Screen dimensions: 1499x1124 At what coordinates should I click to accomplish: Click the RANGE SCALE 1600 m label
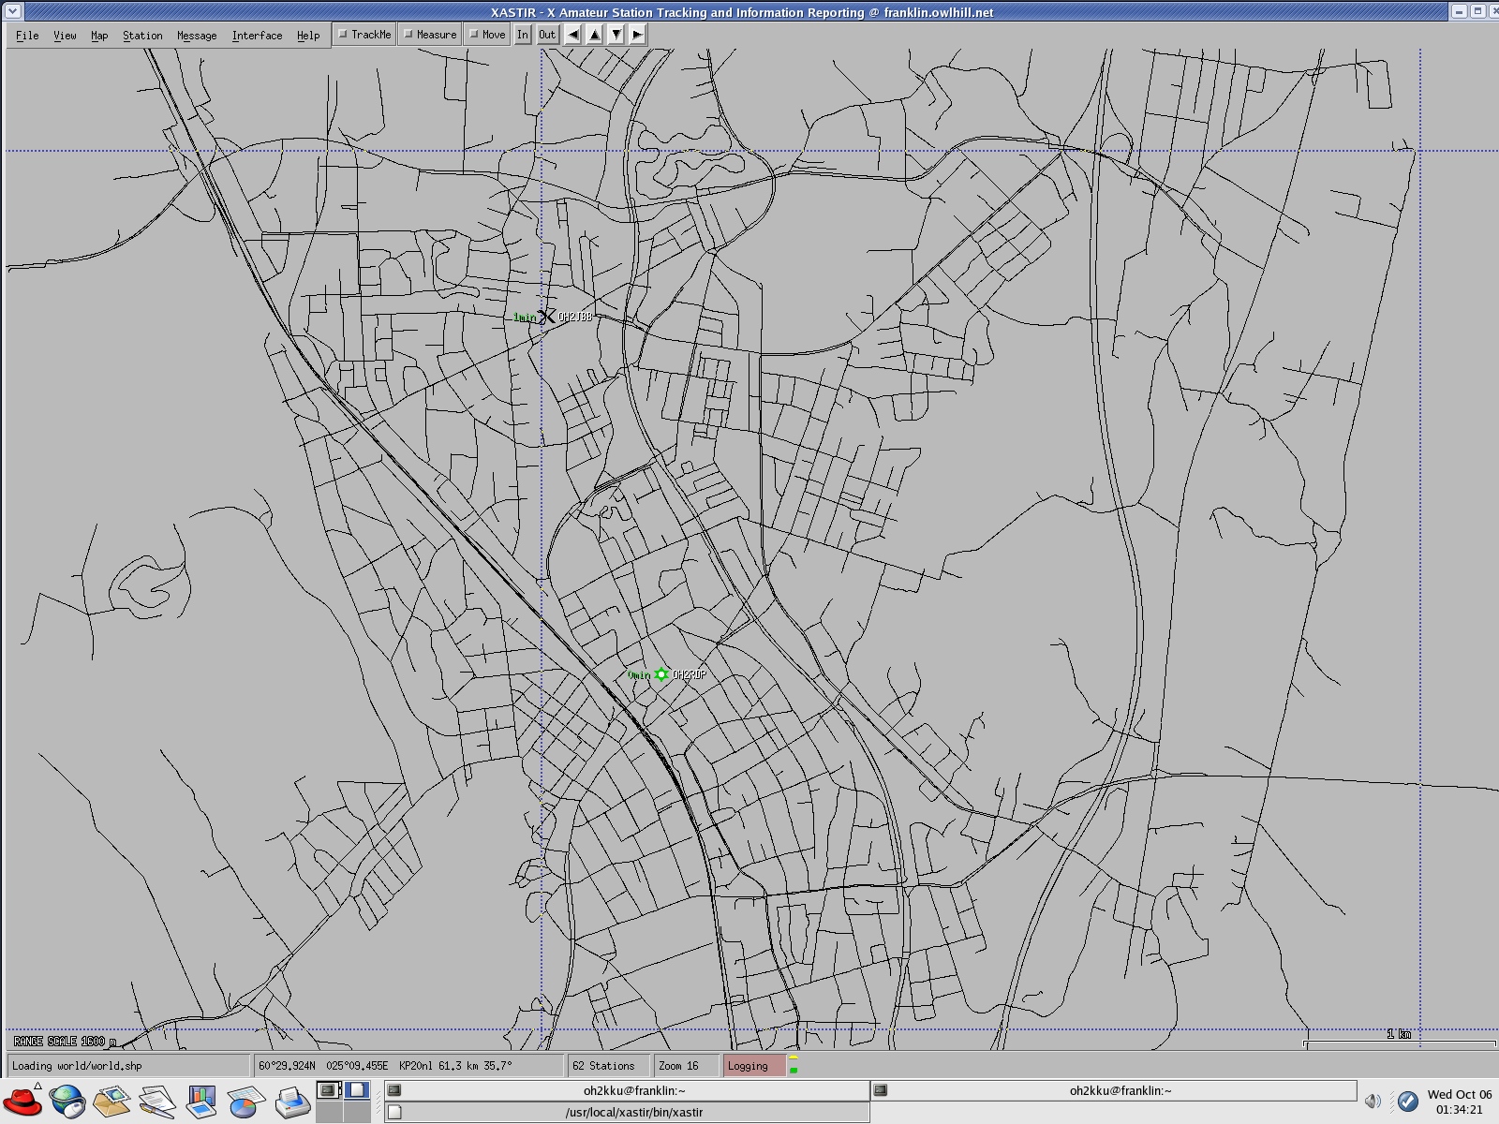click(x=65, y=1042)
